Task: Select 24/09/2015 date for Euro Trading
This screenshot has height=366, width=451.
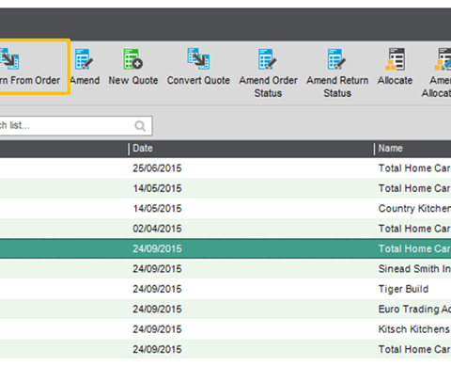Action: tap(157, 309)
